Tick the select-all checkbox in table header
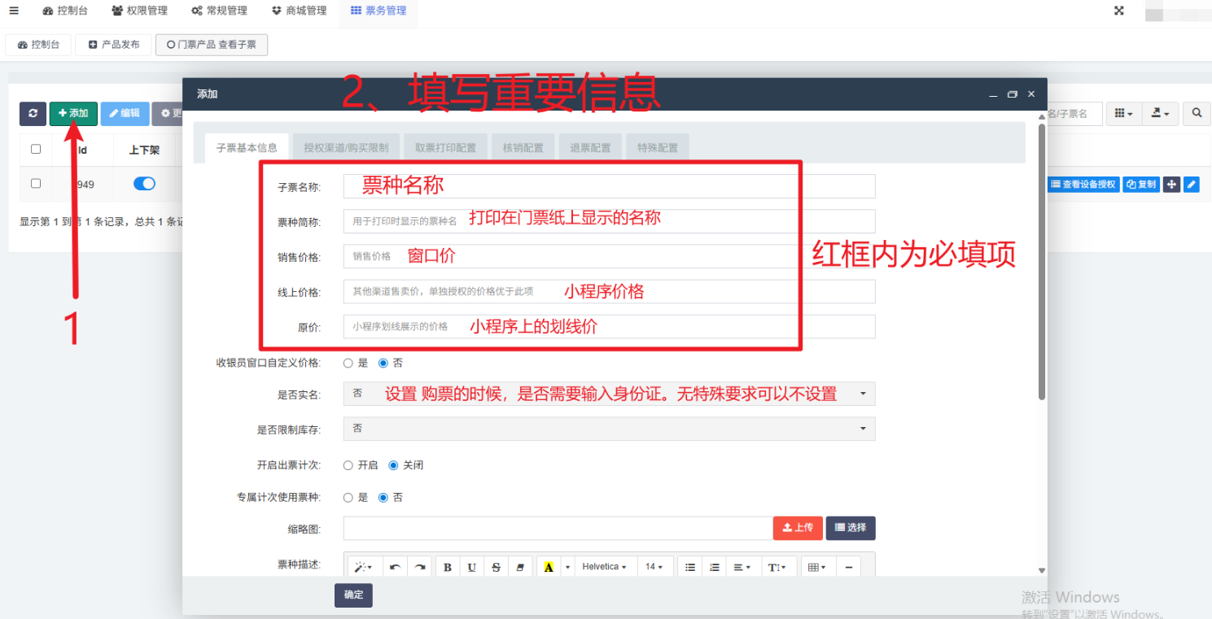This screenshot has width=1212, height=619. pyautogui.click(x=36, y=149)
